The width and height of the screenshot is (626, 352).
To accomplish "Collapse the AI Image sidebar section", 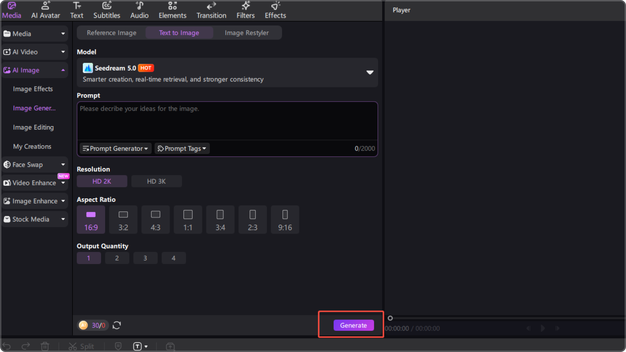I will (34, 70).
